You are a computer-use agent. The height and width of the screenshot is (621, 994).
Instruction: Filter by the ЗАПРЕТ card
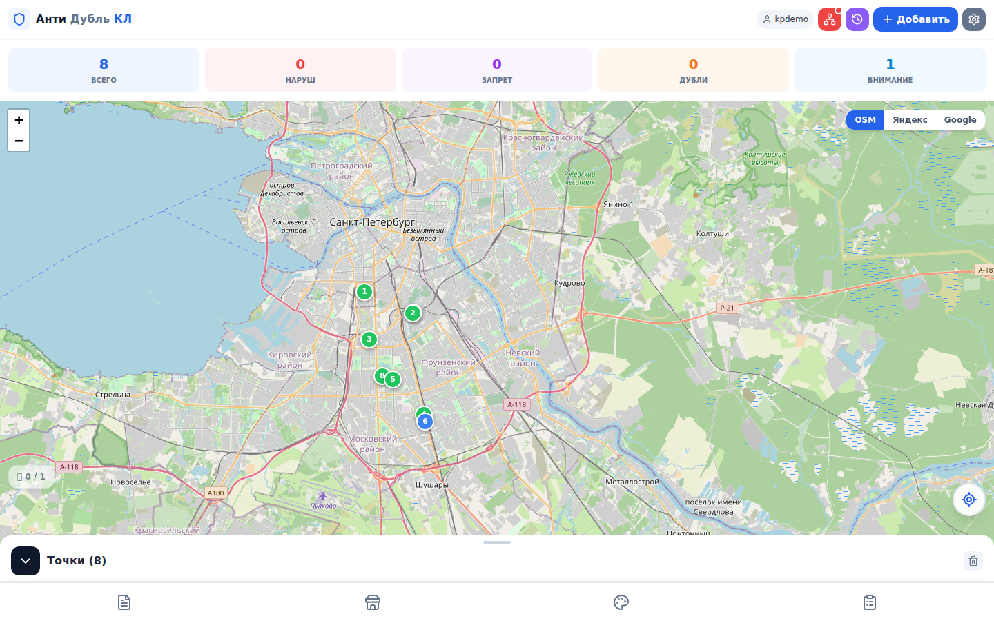click(x=497, y=70)
